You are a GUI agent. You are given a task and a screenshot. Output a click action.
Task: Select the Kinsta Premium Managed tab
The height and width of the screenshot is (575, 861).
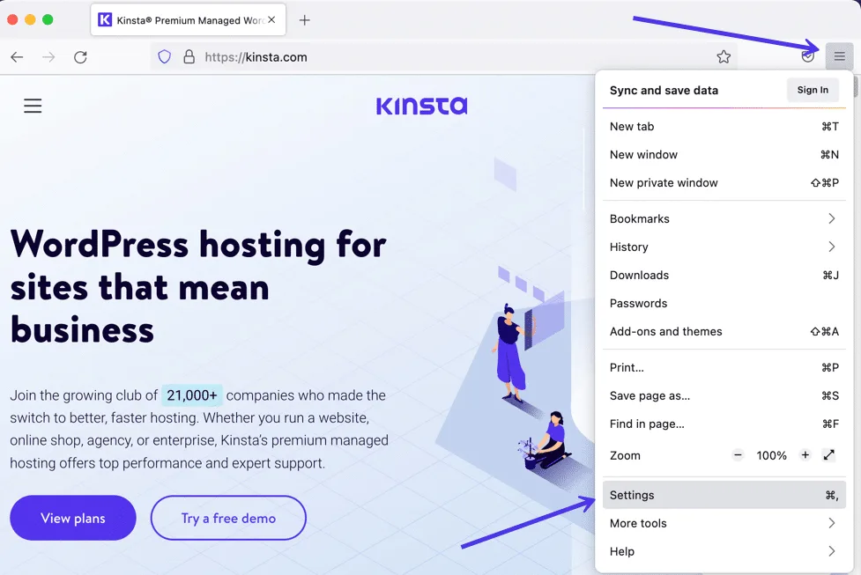point(188,19)
